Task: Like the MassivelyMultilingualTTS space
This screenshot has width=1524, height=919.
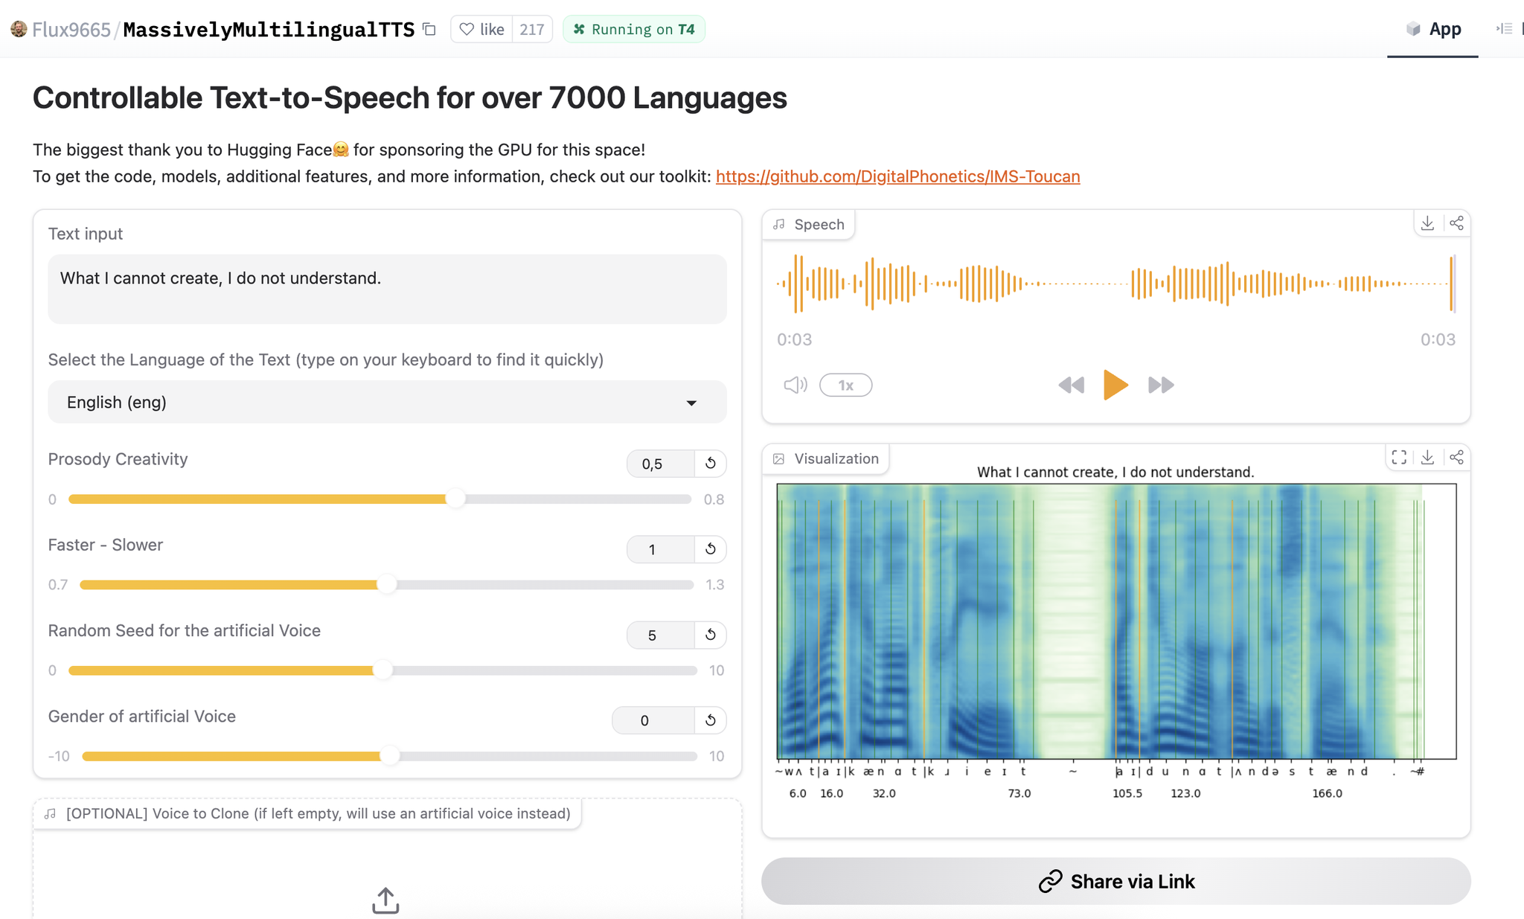Action: click(x=481, y=29)
